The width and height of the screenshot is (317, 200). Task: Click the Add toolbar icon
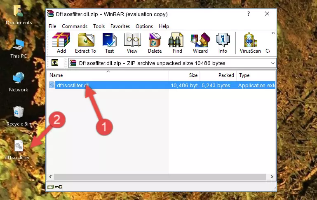pos(61,43)
